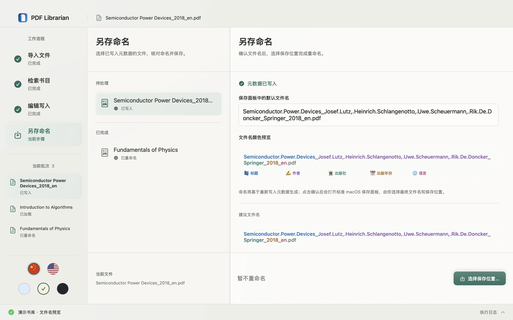Click file icon of Semiconductor Power Devices_2018_en batch item
This screenshot has width=513, height=320.
(x=13, y=182)
